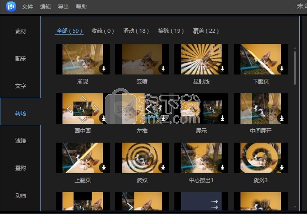Download the 左推 transition
Image resolution: width=307 pixels, height=214 pixels.
pyautogui.click(x=163, y=118)
